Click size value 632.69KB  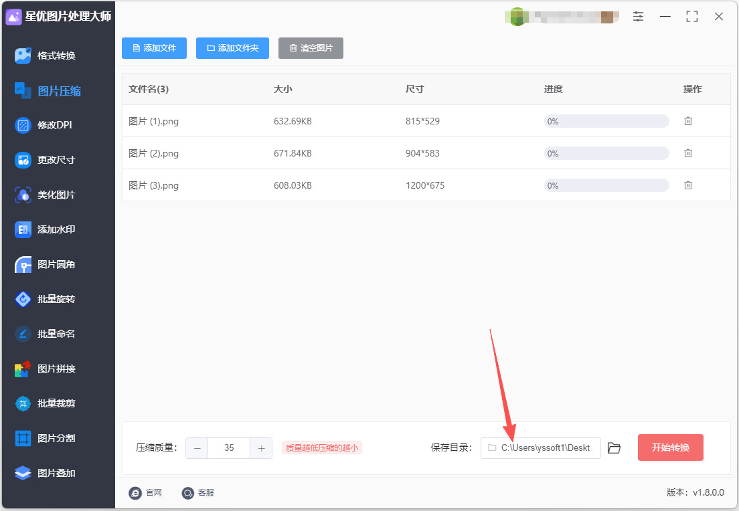click(293, 121)
